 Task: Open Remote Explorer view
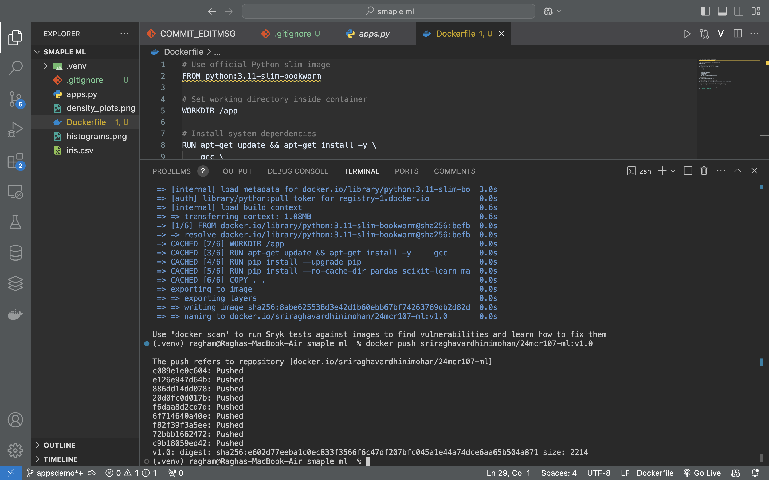(15, 191)
